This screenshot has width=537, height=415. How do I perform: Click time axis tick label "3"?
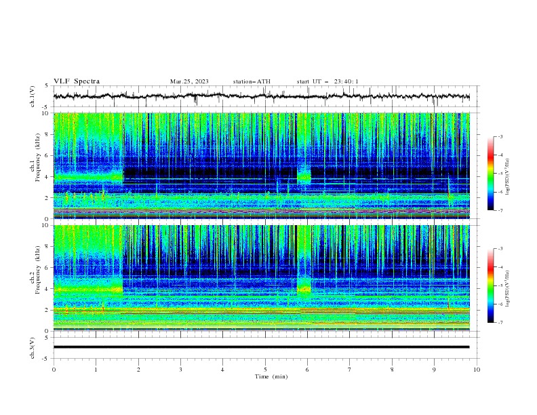(180, 370)
